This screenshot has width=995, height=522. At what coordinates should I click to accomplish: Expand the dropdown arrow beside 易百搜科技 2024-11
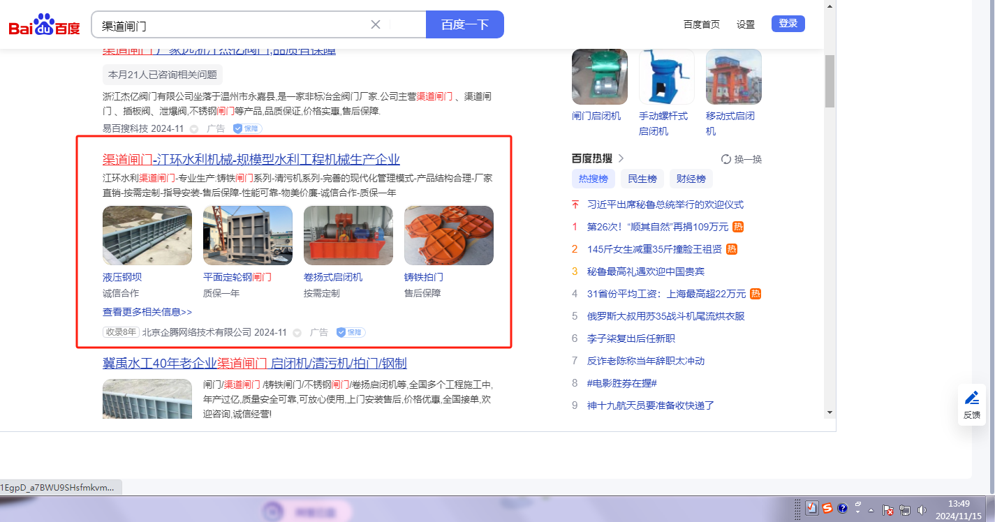194,129
